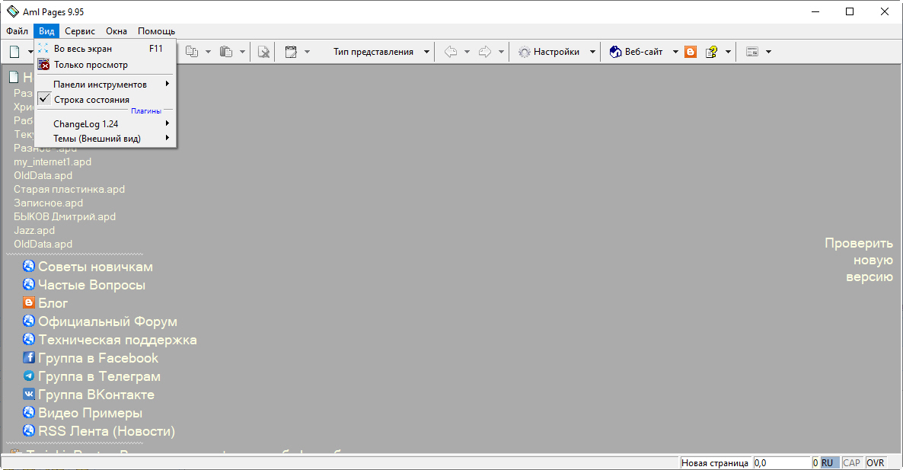Click Проверить новую версию link
The width and height of the screenshot is (903, 470).
tap(859, 260)
